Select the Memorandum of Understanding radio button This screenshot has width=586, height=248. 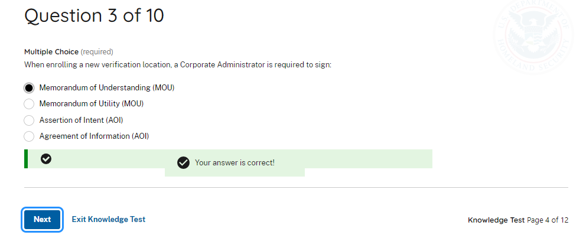(x=29, y=88)
